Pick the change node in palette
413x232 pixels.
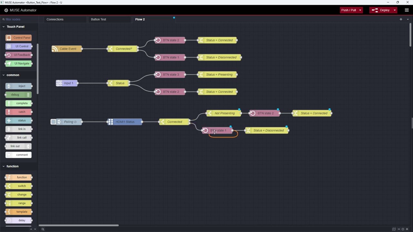point(18,195)
